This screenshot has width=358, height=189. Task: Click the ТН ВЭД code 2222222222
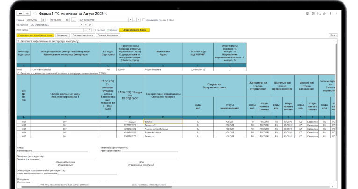pyautogui.click(x=130, y=125)
